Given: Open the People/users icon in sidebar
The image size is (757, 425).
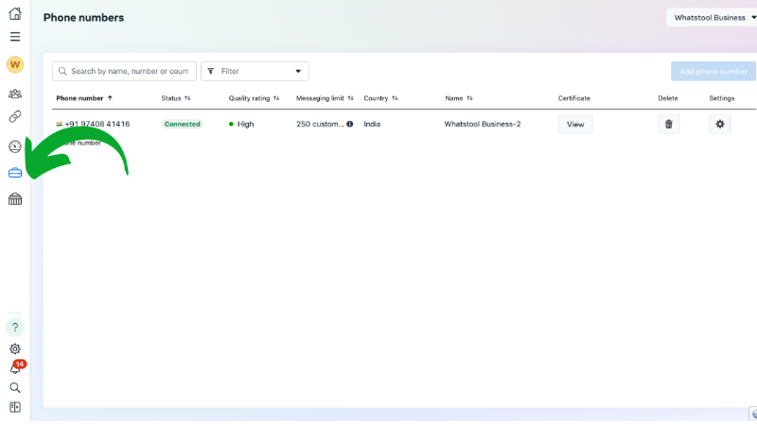Looking at the screenshot, I should click(x=14, y=93).
